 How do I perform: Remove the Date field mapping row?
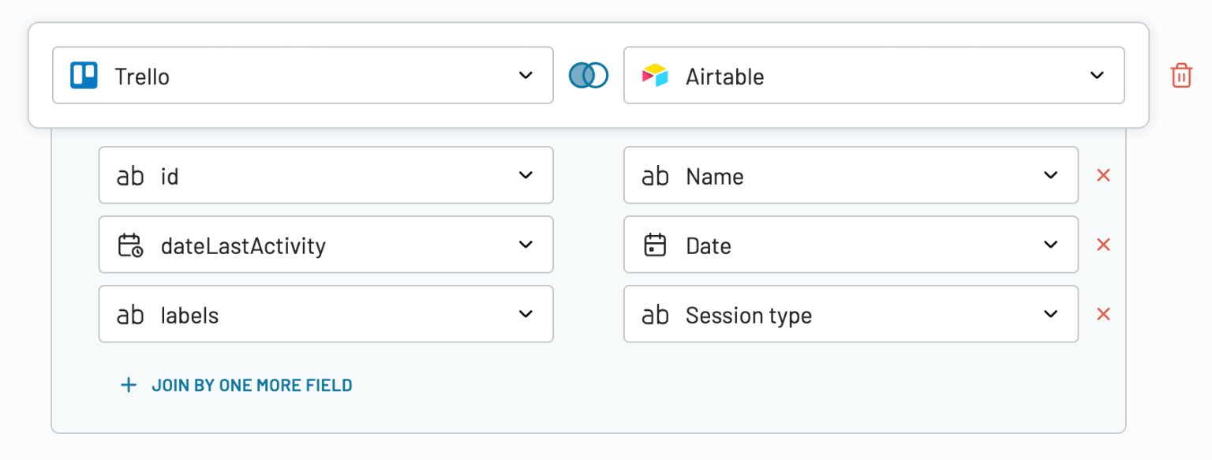click(1103, 245)
